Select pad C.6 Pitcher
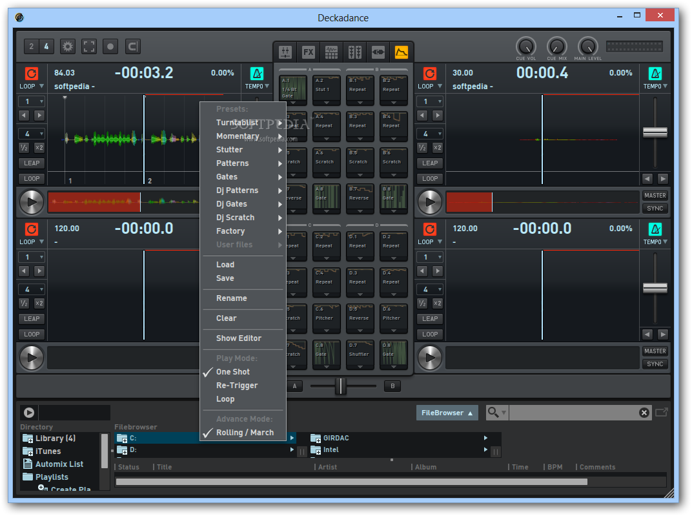This screenshot has width=692, height=516. 327,318
